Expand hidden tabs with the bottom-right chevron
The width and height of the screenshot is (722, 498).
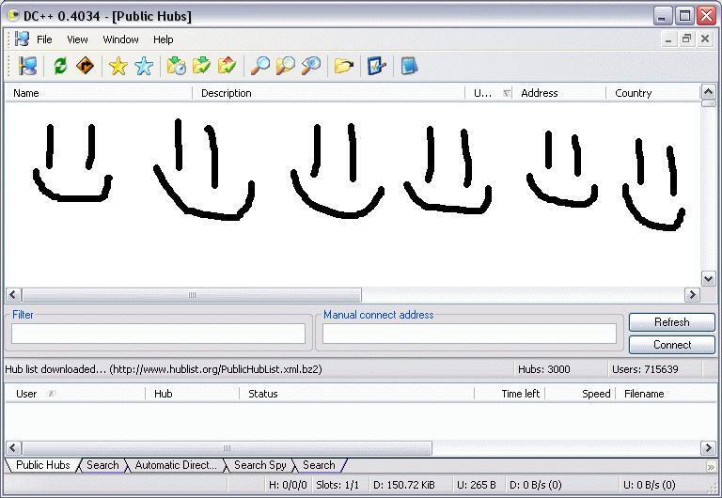click(x=711, y=466)
